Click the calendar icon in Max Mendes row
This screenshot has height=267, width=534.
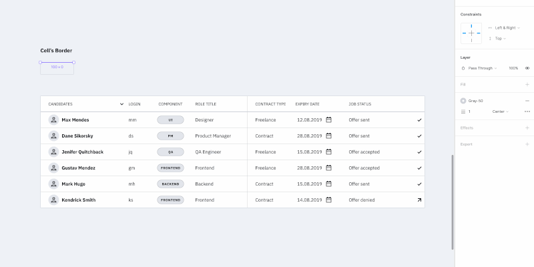coord(328,119)
